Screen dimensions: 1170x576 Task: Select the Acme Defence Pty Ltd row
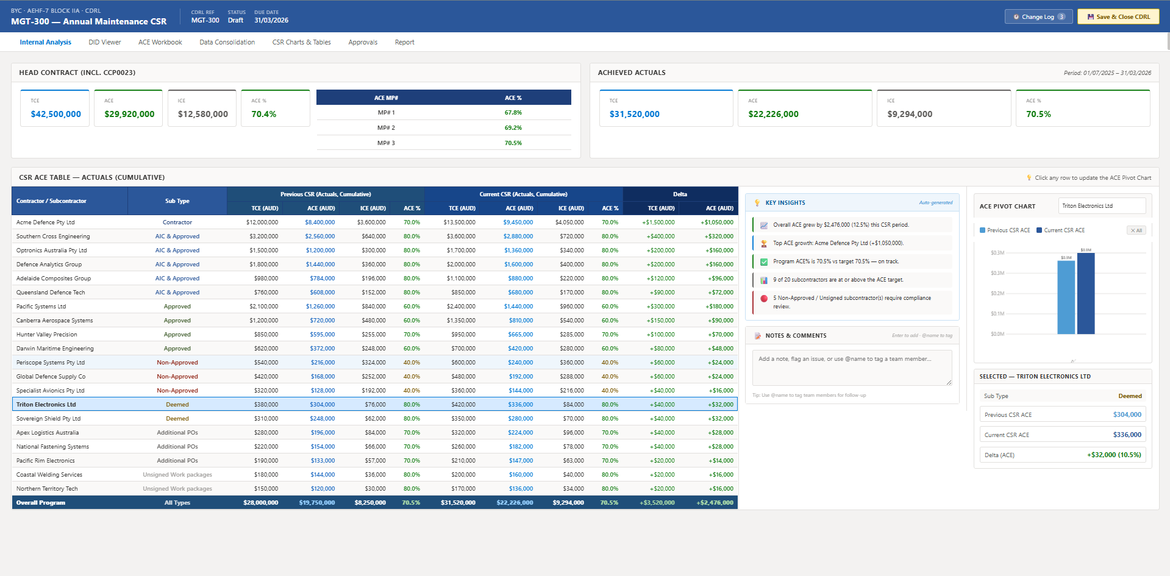[x=375, y=222]
